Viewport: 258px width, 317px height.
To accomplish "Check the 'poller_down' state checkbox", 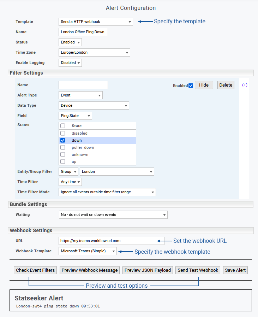I will [x=63, y=147].
